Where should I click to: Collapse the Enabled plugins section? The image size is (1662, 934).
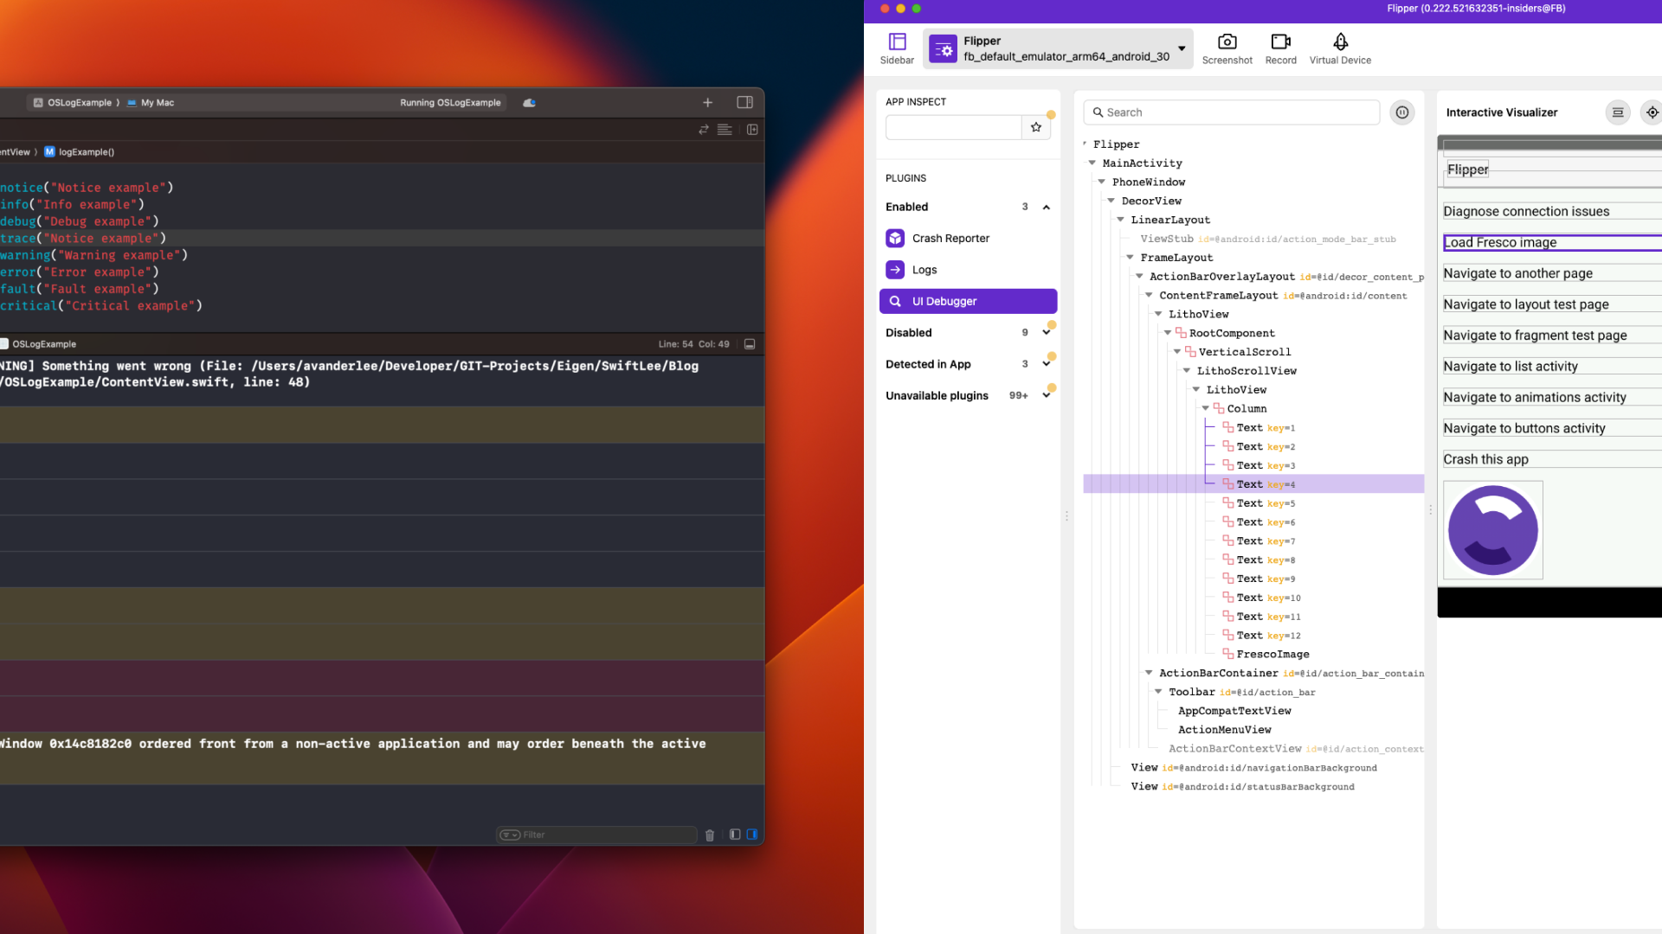(1046, 208)
